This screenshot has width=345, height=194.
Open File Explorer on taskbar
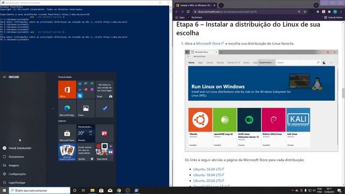coord(92,190)
